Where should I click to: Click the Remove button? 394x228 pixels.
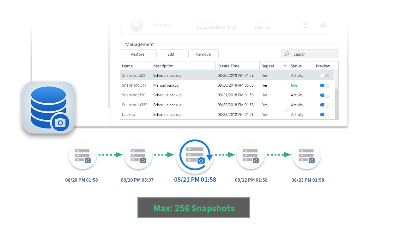[x=203, y=54]
